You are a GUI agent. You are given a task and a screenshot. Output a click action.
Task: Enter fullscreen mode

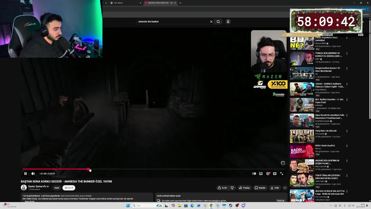[282, 174]
